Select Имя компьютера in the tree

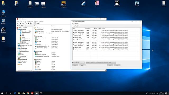pos(25,32)
